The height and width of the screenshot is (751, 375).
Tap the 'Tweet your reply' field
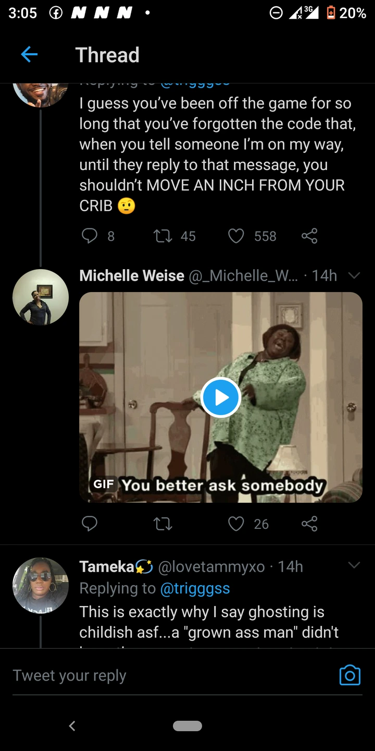[156, 675]
